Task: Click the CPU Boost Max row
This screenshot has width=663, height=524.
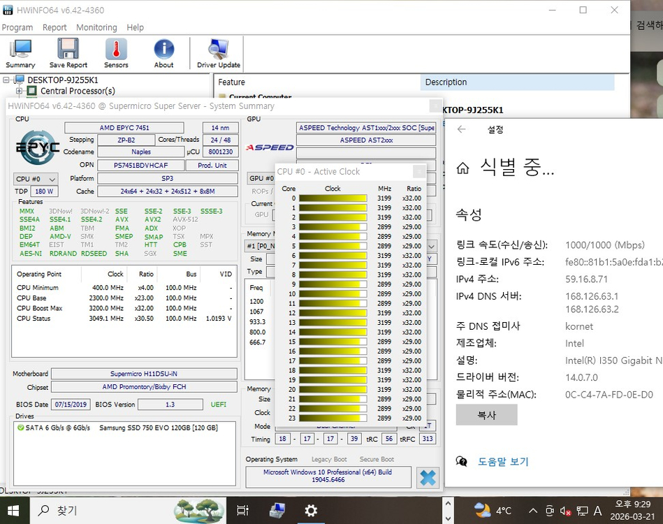Action: click(124, 308)
